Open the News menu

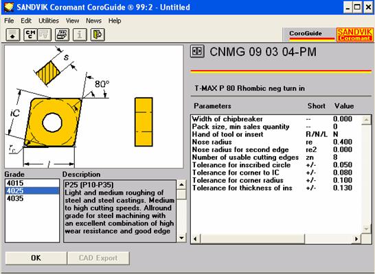click(93, 21)
